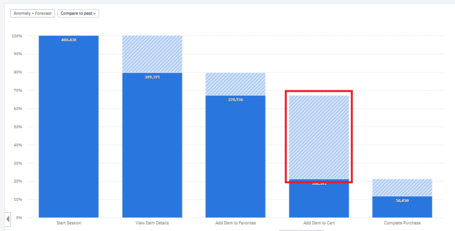Click hatched drop-off area above Complete Purchase
Image resolution: width=455 pixels, height=231 pixels.
click(402, 188)
